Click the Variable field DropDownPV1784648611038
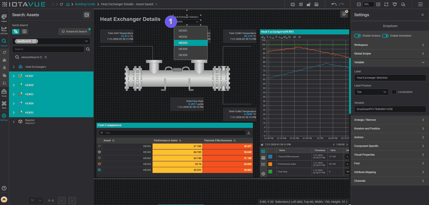The image size is (429, 205). point(390,109)
